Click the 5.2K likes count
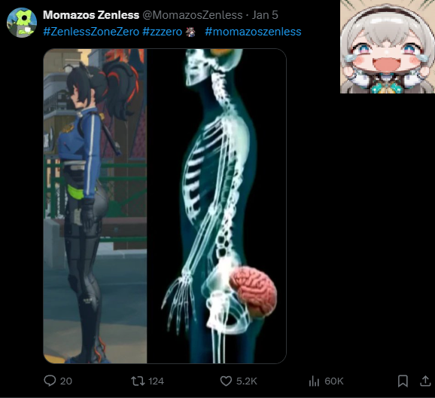The image size is (435, 398). (247, 381)
